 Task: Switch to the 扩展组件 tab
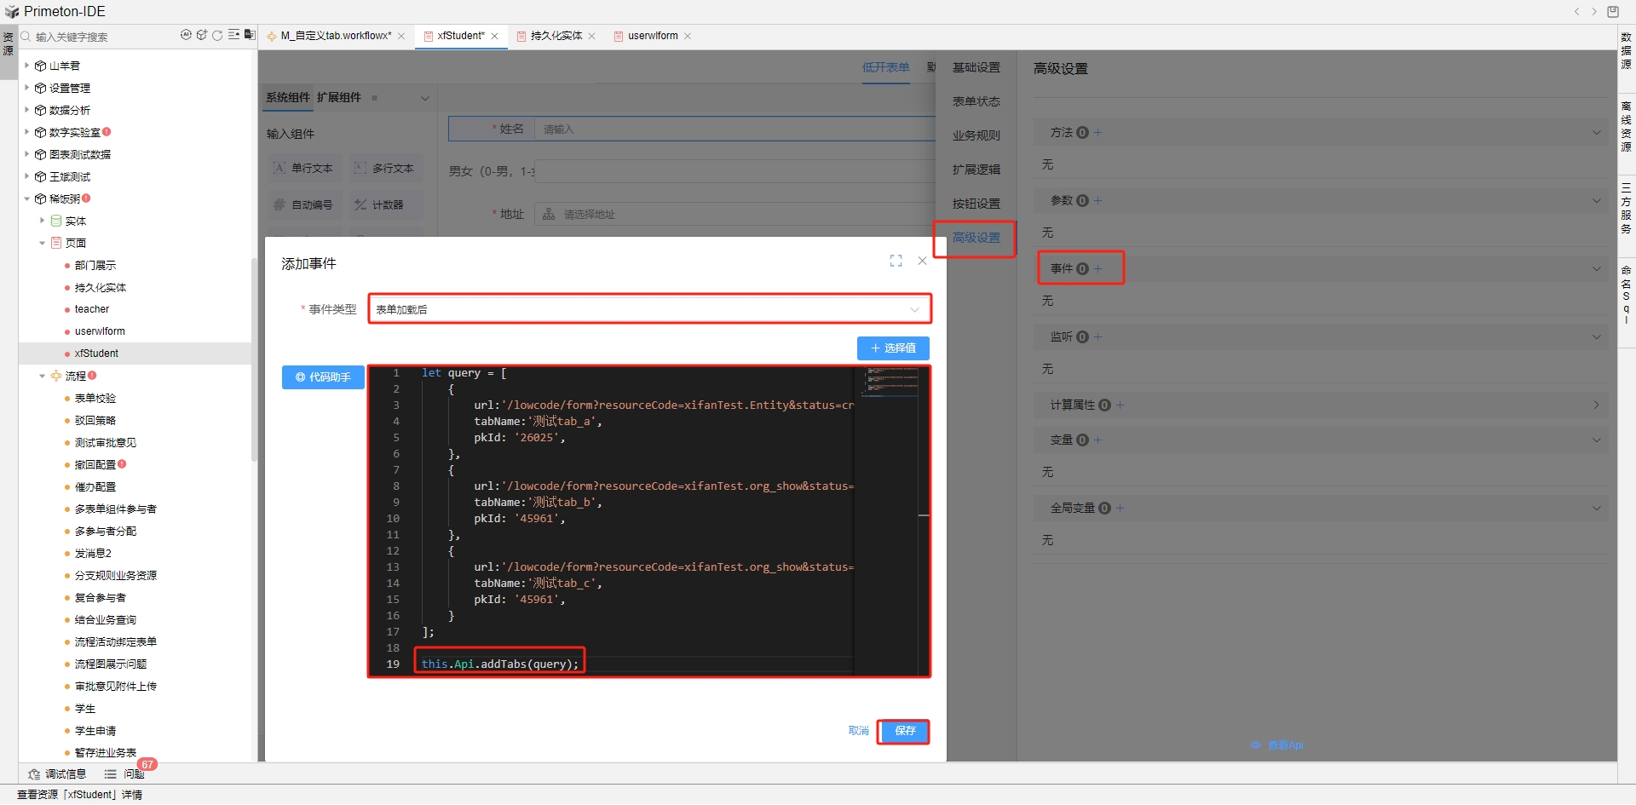(338, 97)
